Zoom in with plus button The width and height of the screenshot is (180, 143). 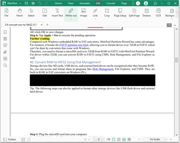[x=171, y=140]
